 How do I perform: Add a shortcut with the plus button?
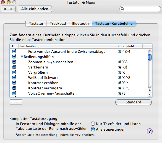(13, 102)
